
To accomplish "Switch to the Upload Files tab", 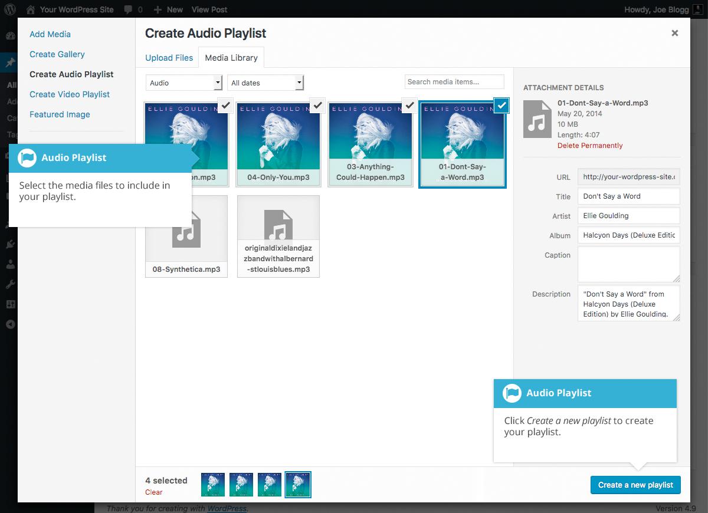I will tap(169, 58).
